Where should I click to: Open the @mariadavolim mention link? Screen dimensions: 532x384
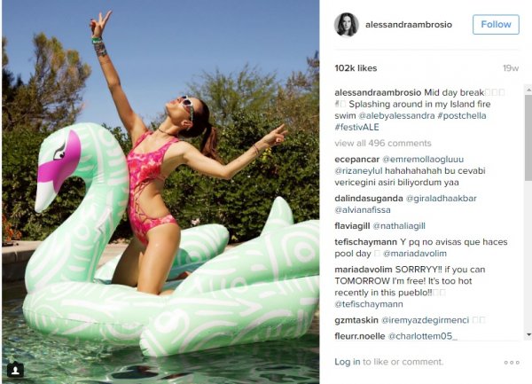(x=415, y=254)
